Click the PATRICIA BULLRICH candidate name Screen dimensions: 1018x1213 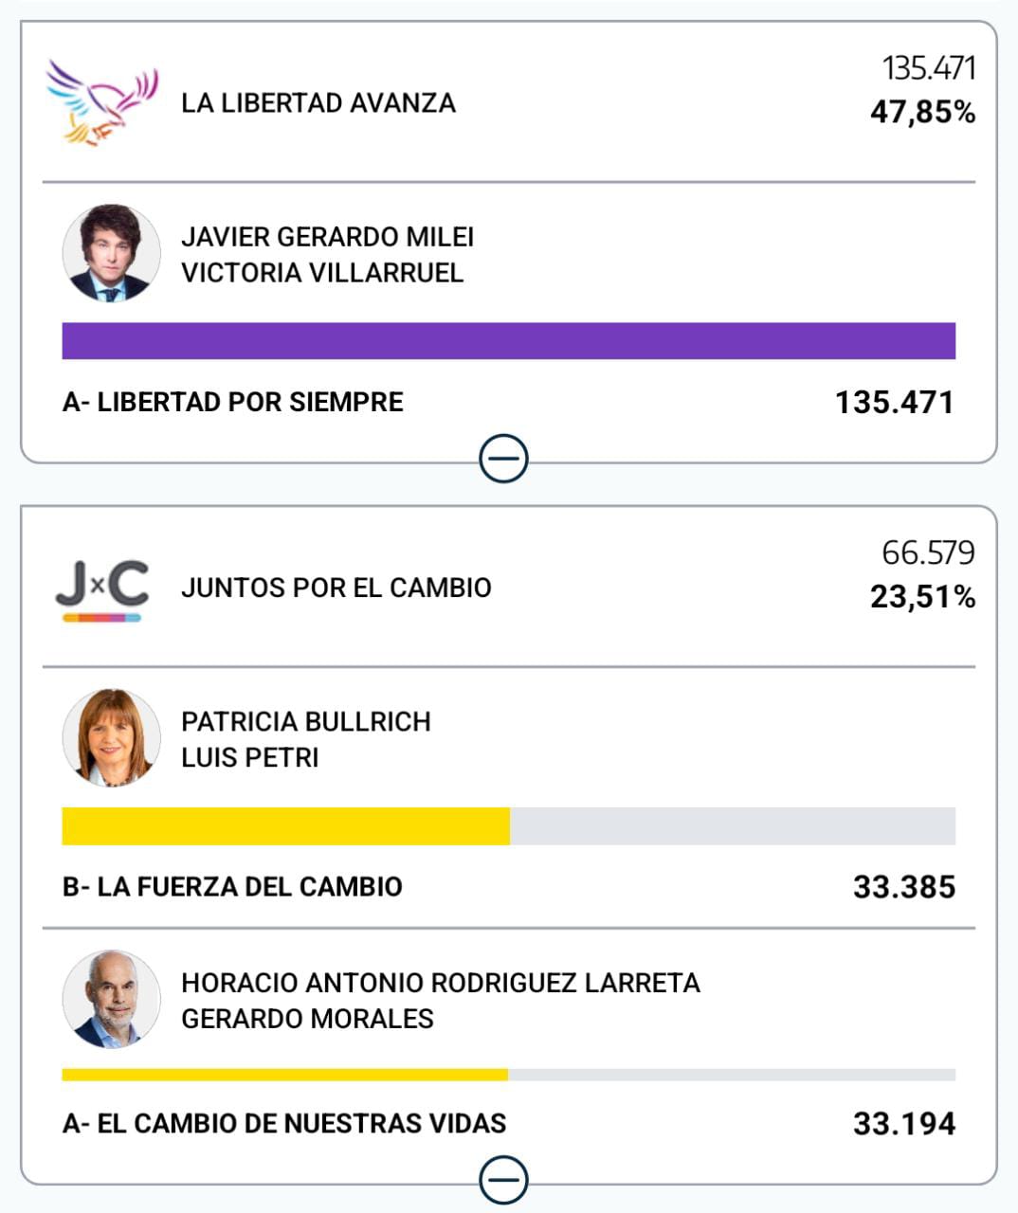pos(305,722)
